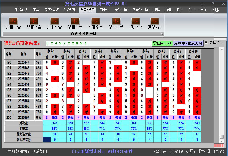Click the 导出excel button
Viewport: 228px width, 156px height.
(162, 43)
